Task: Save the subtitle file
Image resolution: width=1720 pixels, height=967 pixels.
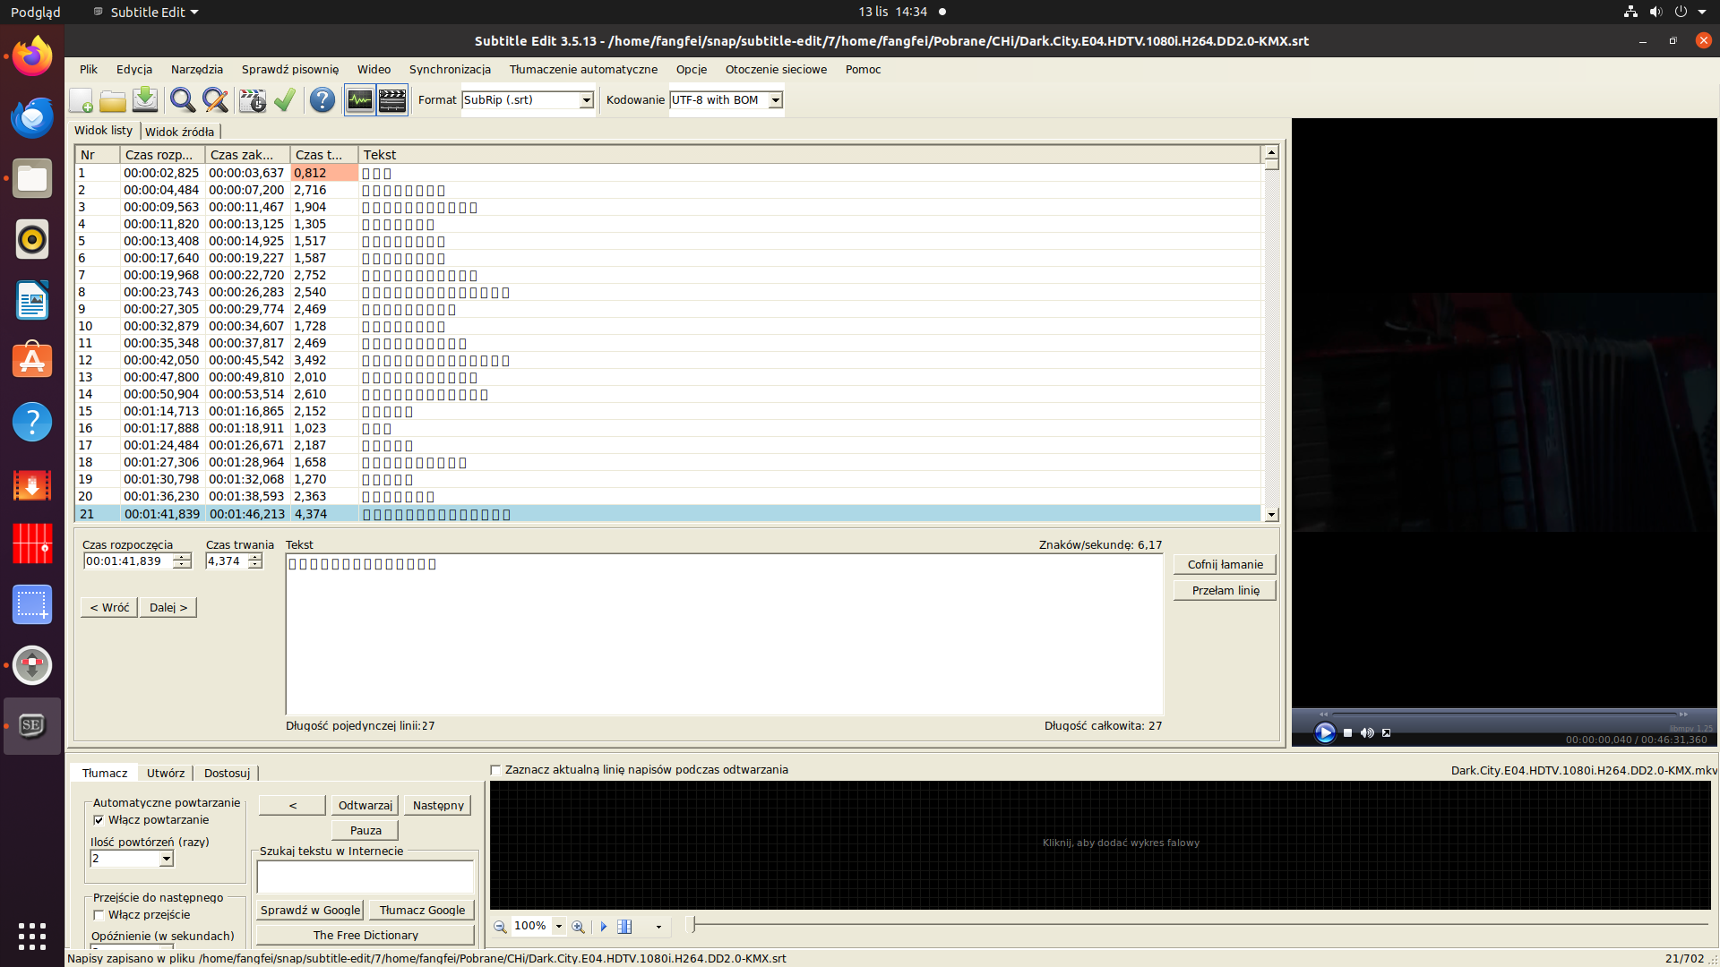Action: (x=145, y=100)
